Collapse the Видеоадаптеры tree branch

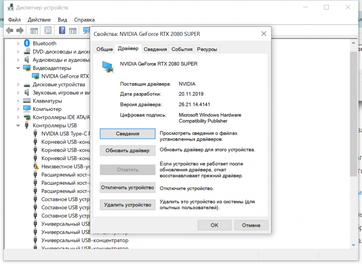click(x=18, y=68)
